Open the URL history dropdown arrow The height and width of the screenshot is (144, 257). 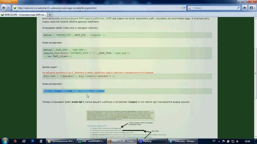[181, 8]
